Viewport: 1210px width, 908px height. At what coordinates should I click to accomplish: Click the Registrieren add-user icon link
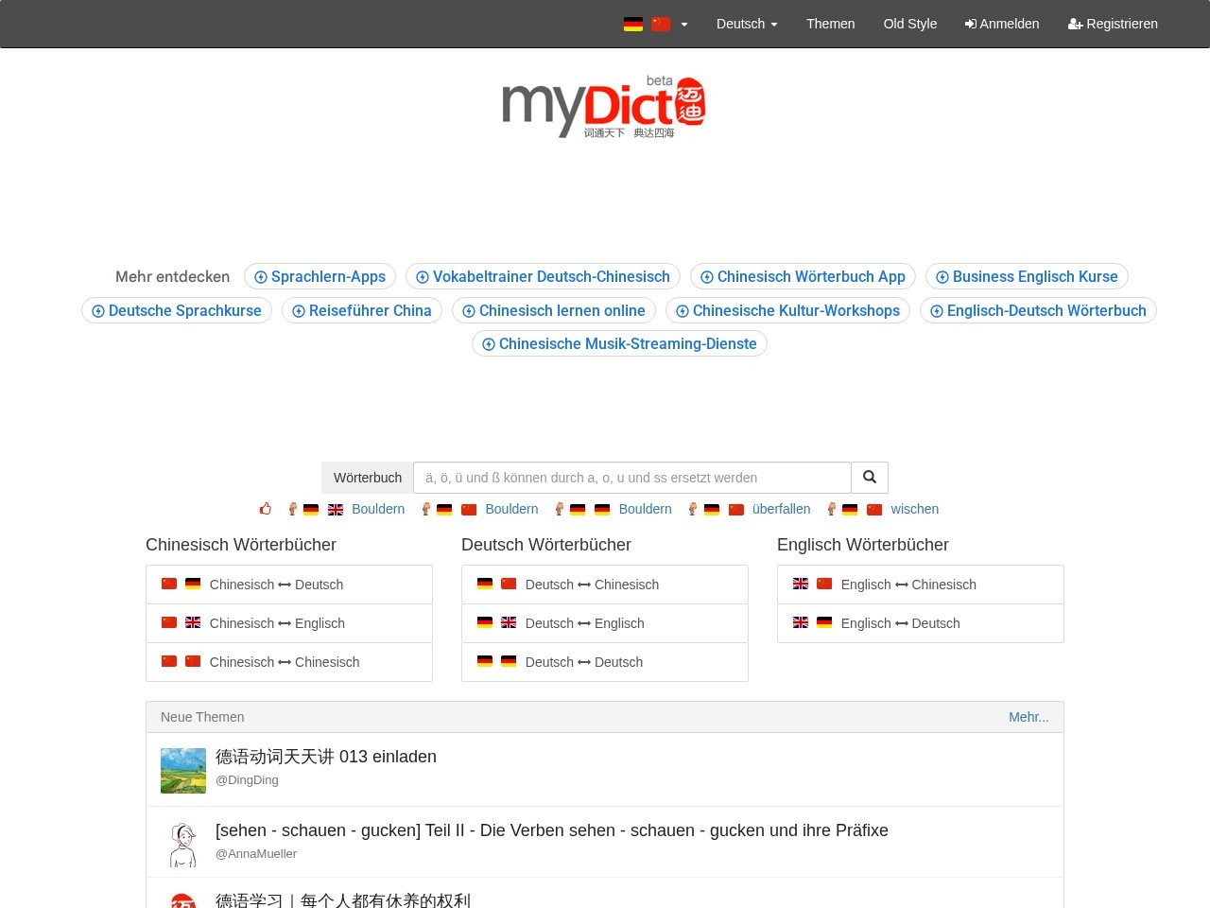pyautogui.click(x=1112, y=24)
